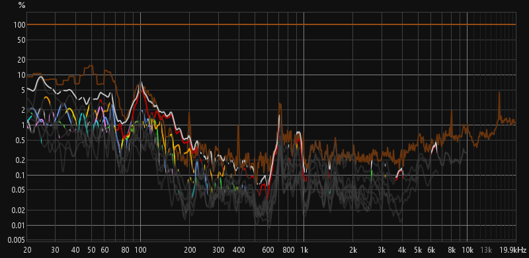Click the 40 Hz frequency axis label
The height and width of the screenshot is (258, 529).
click(75, 250)
